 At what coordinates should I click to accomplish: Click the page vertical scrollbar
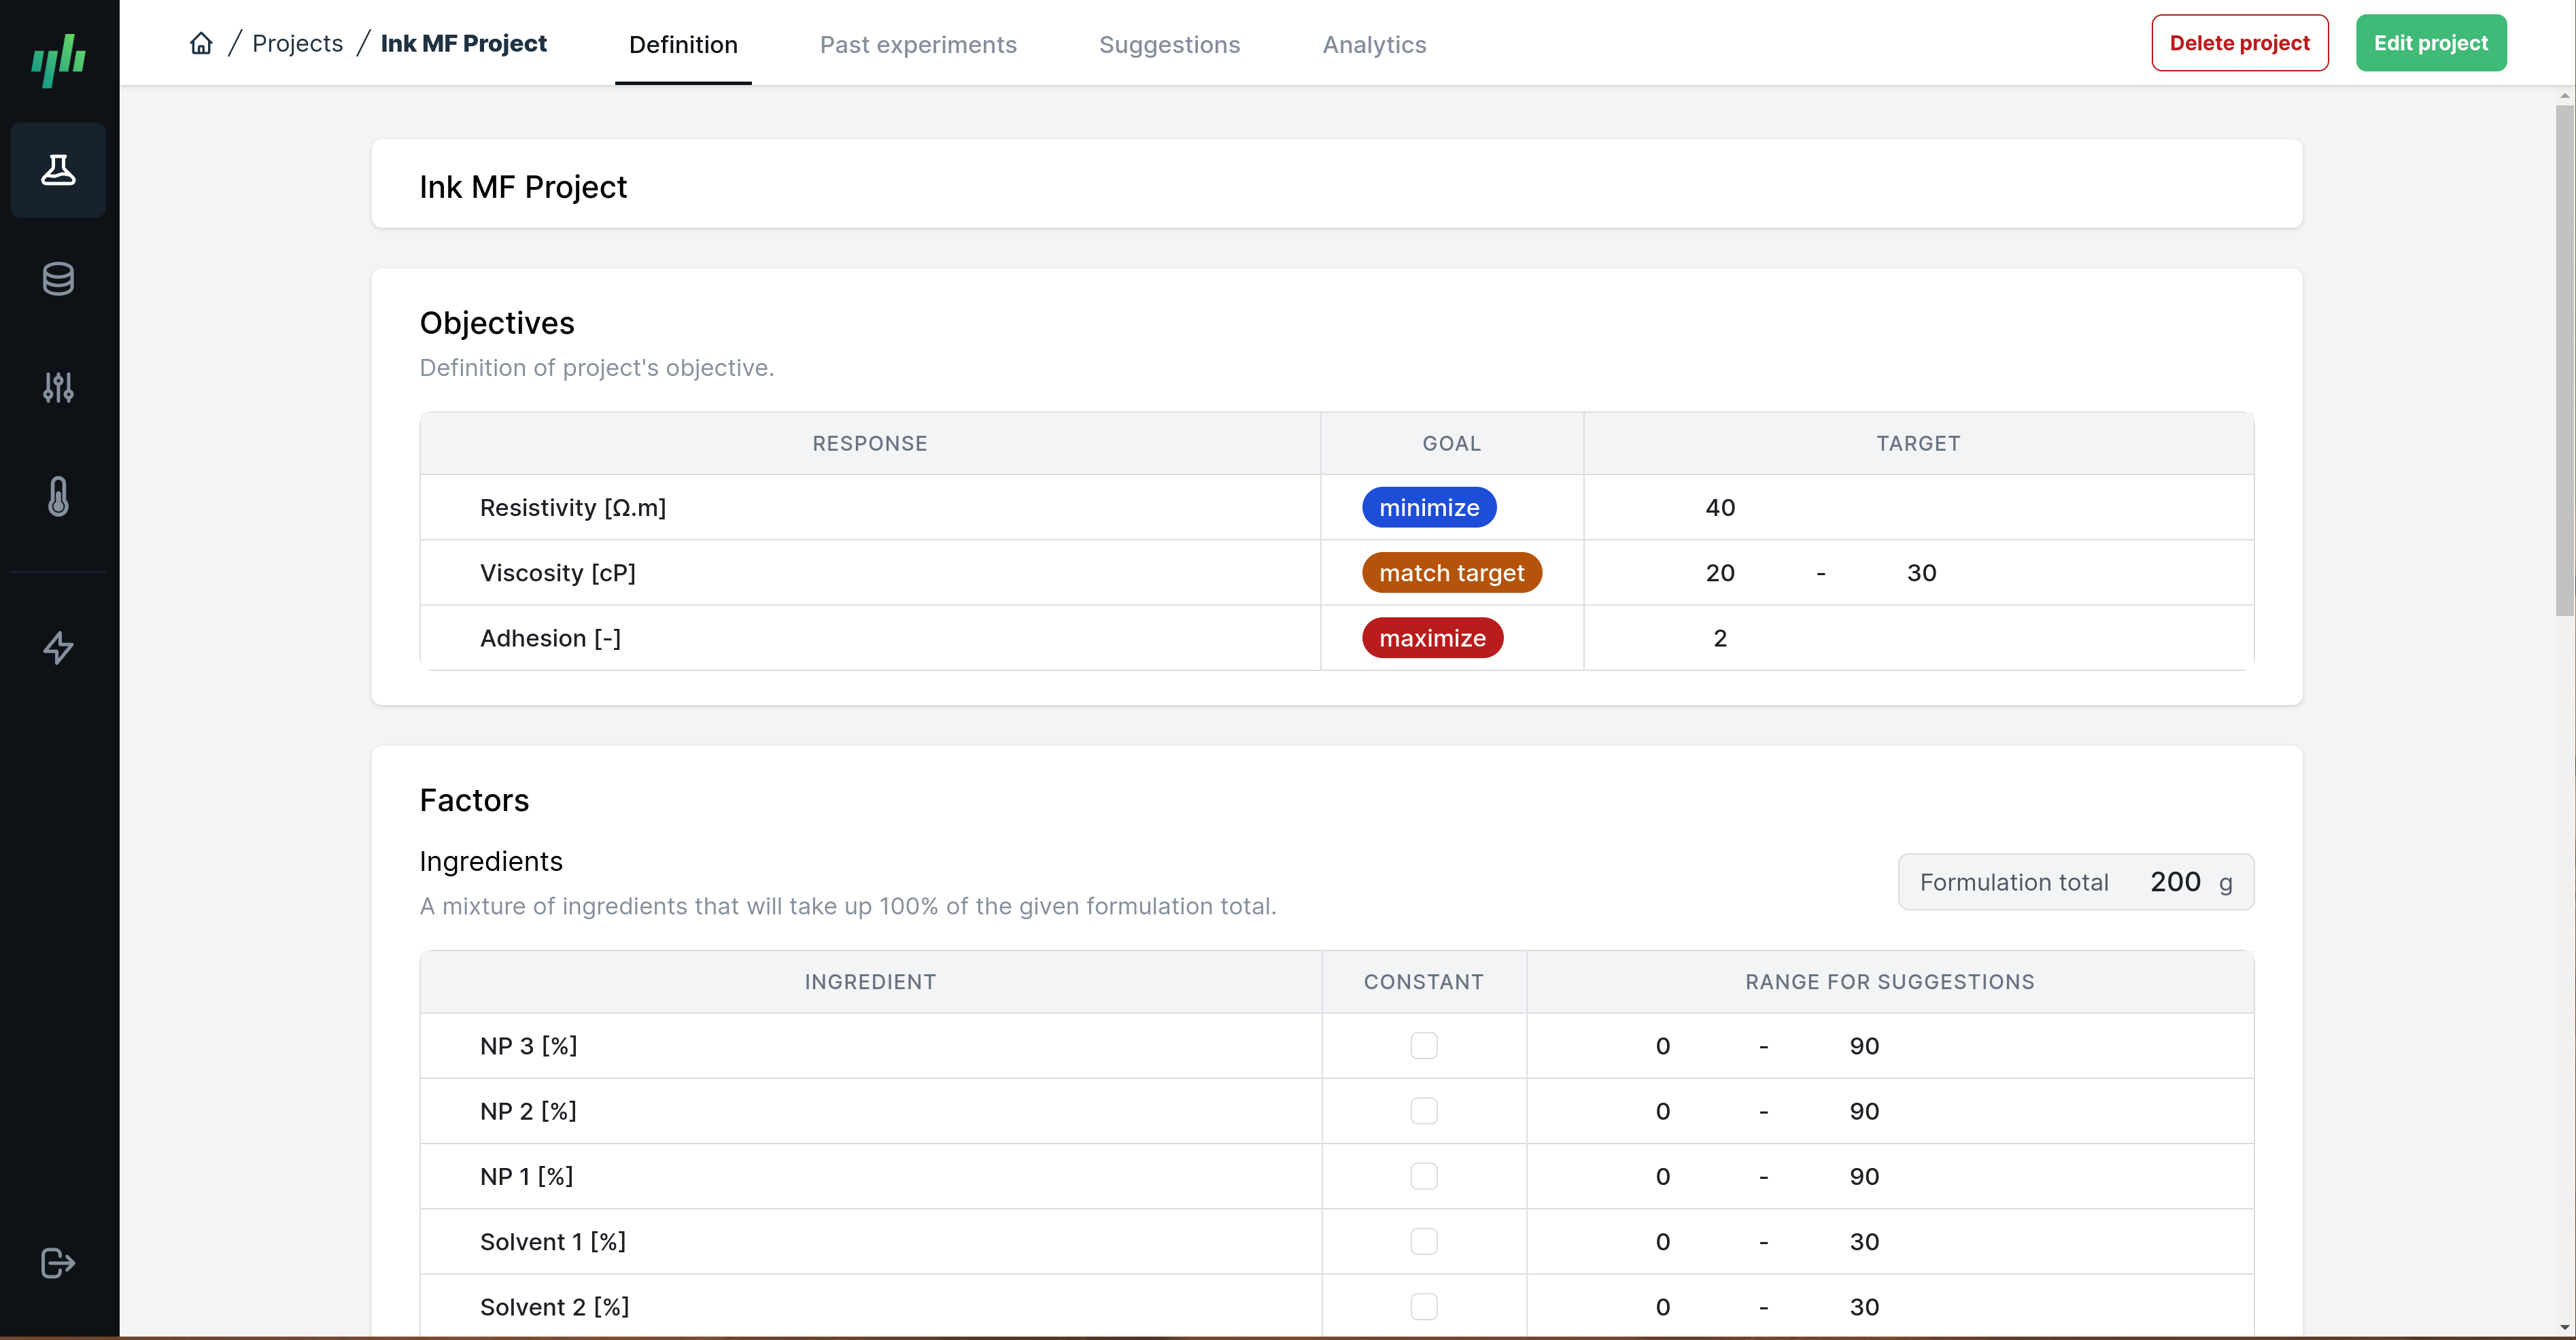[x=2564, y=360]
